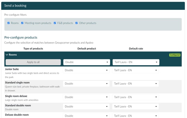187x118 pixels.
Task: Uncheck the Rooms filter checkbox
Action: 8,23
